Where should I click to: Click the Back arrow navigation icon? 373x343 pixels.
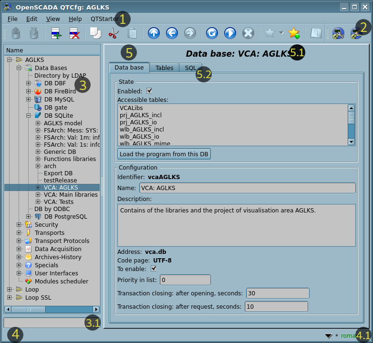point(172,33)
